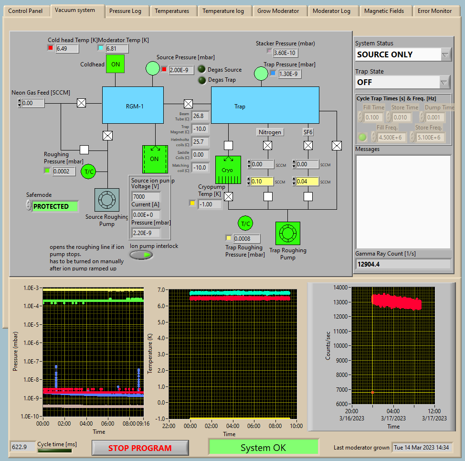465x461 pixels.
Task: Toggle the Coldhead ON button
Action: pos(116,64)
